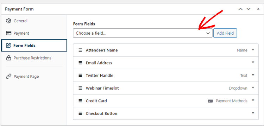Expand the Credit Card field arrow
Screen dimensions: 264x126
253,100
